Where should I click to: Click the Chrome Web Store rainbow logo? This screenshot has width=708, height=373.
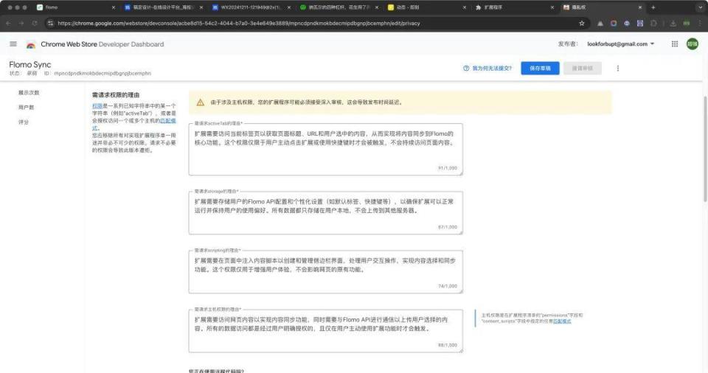point(31,44)
